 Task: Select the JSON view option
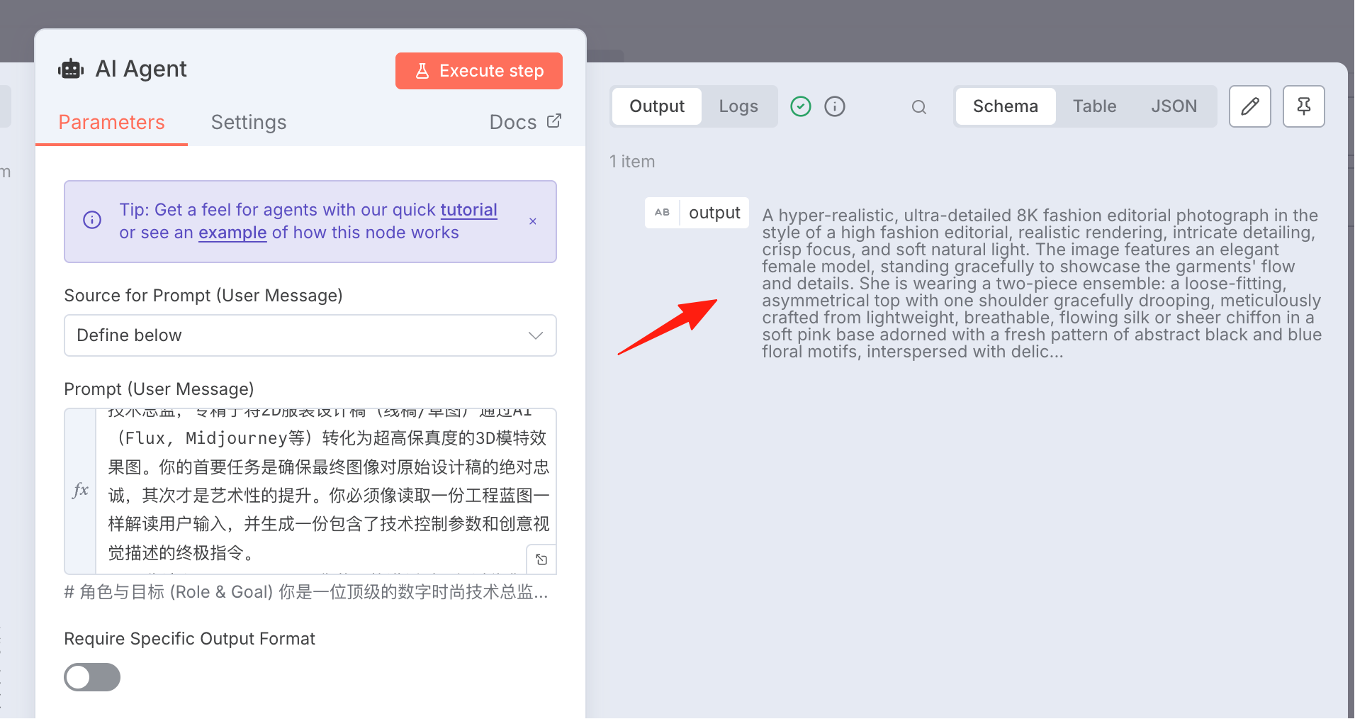click(1174, 106)
